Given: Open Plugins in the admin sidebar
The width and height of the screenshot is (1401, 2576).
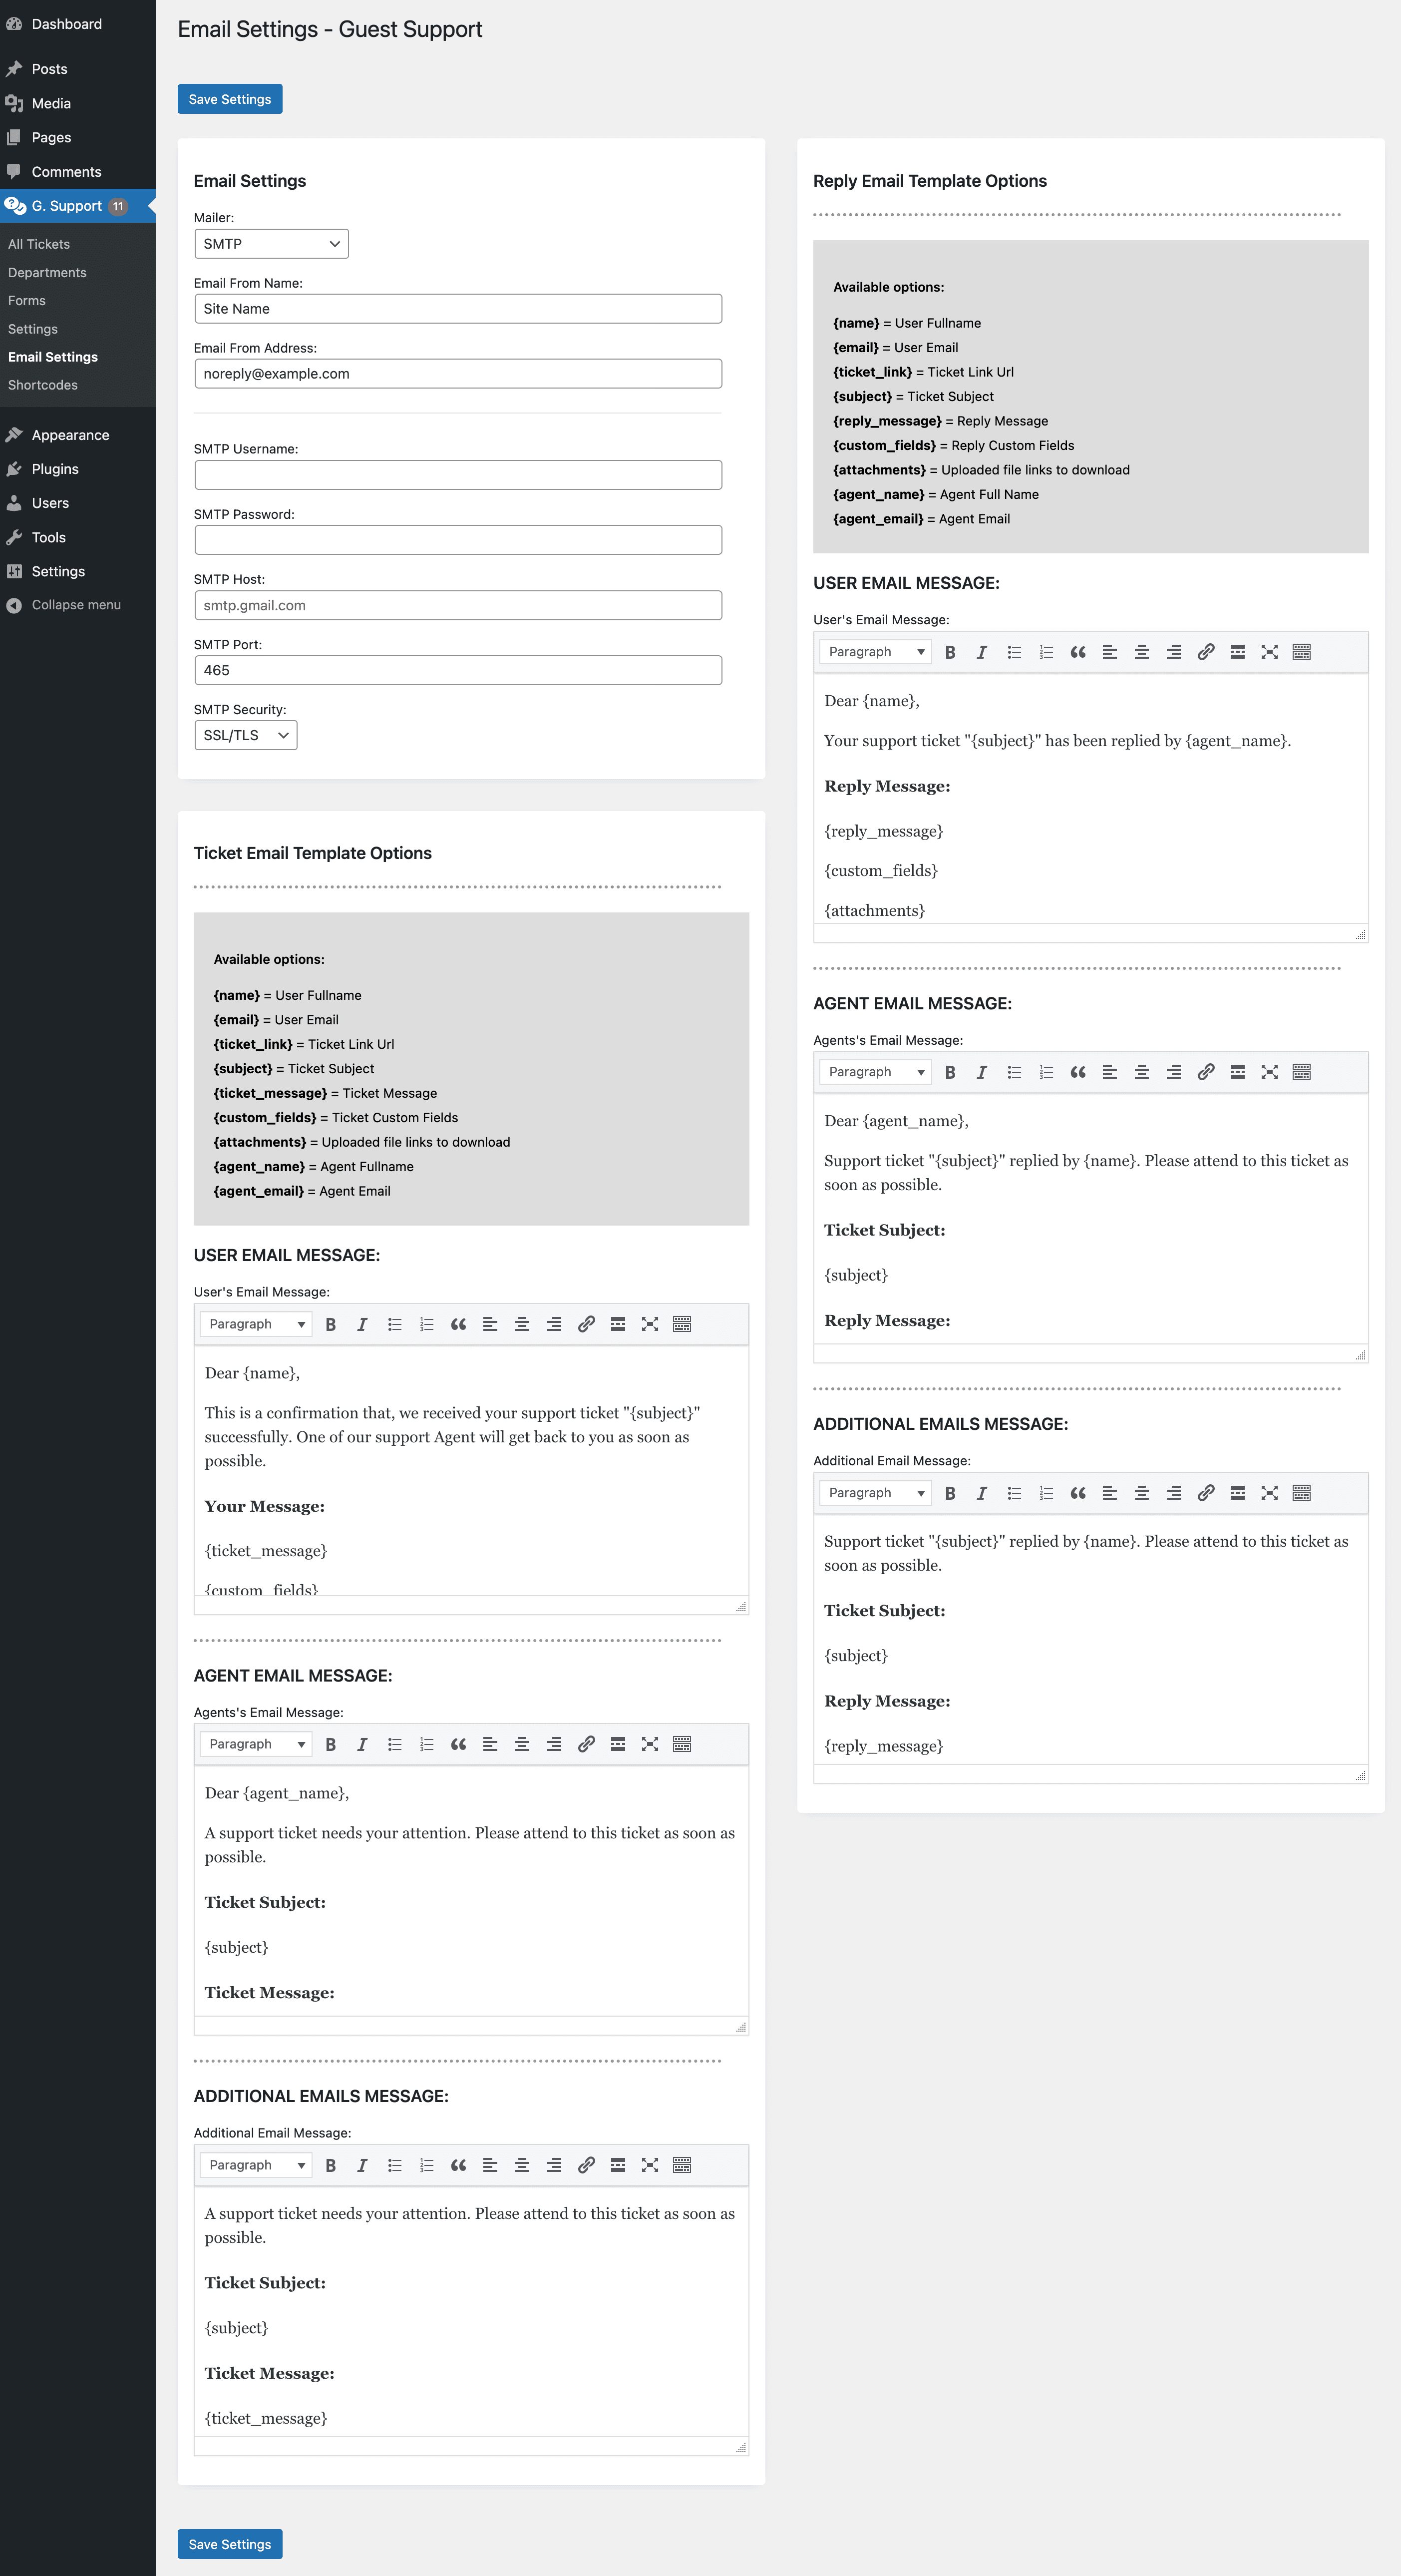Looking at the screenshot, I should (78, 469).
